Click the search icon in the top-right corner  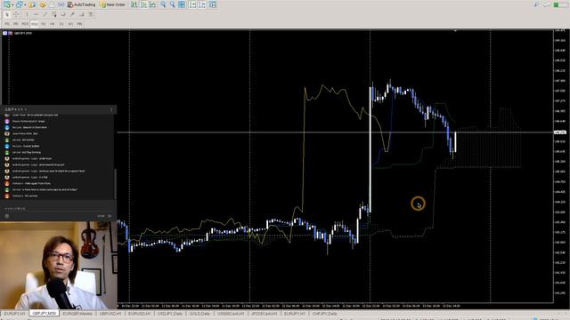[536, 4]
